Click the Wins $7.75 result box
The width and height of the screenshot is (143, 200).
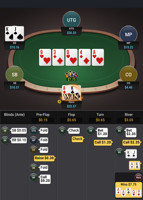(x=129, y=190)
